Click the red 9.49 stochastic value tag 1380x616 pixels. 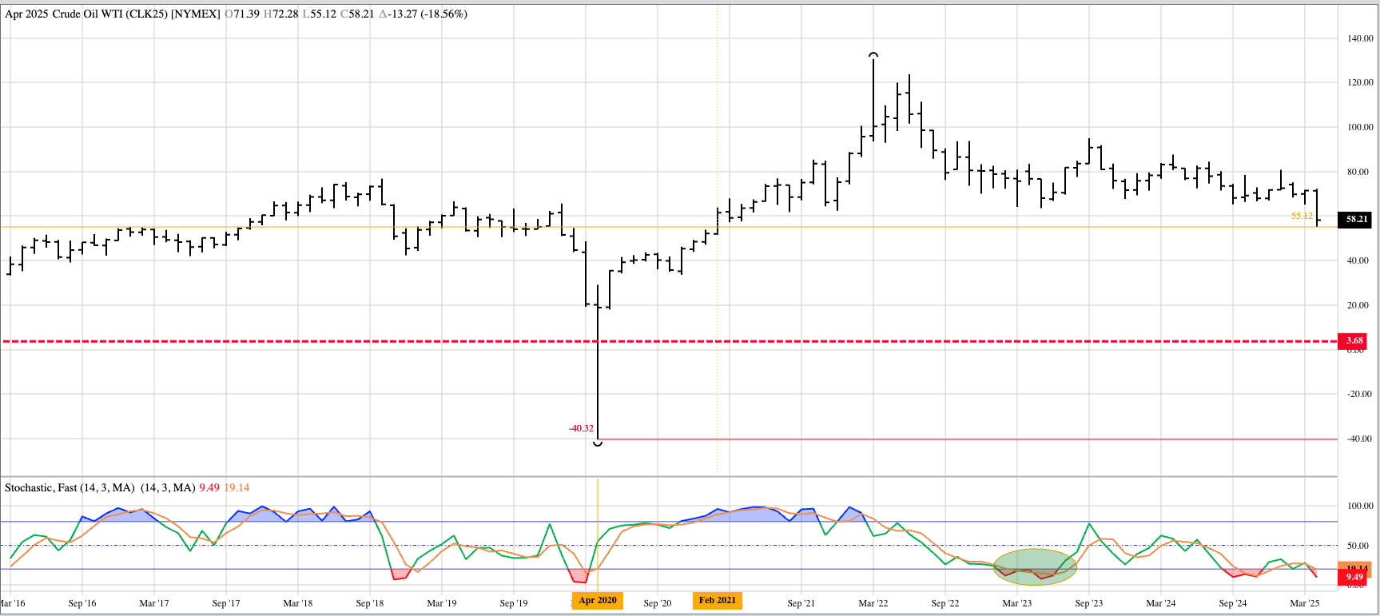1354,577
